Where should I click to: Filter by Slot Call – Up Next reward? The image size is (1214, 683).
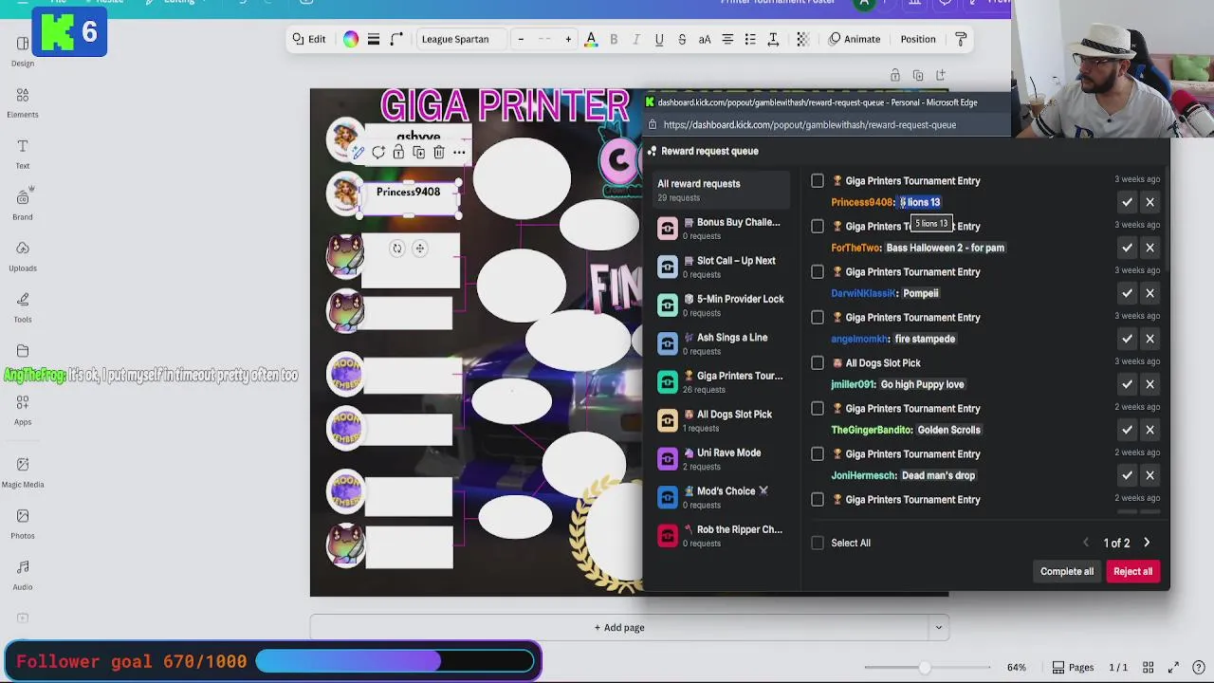721,267
